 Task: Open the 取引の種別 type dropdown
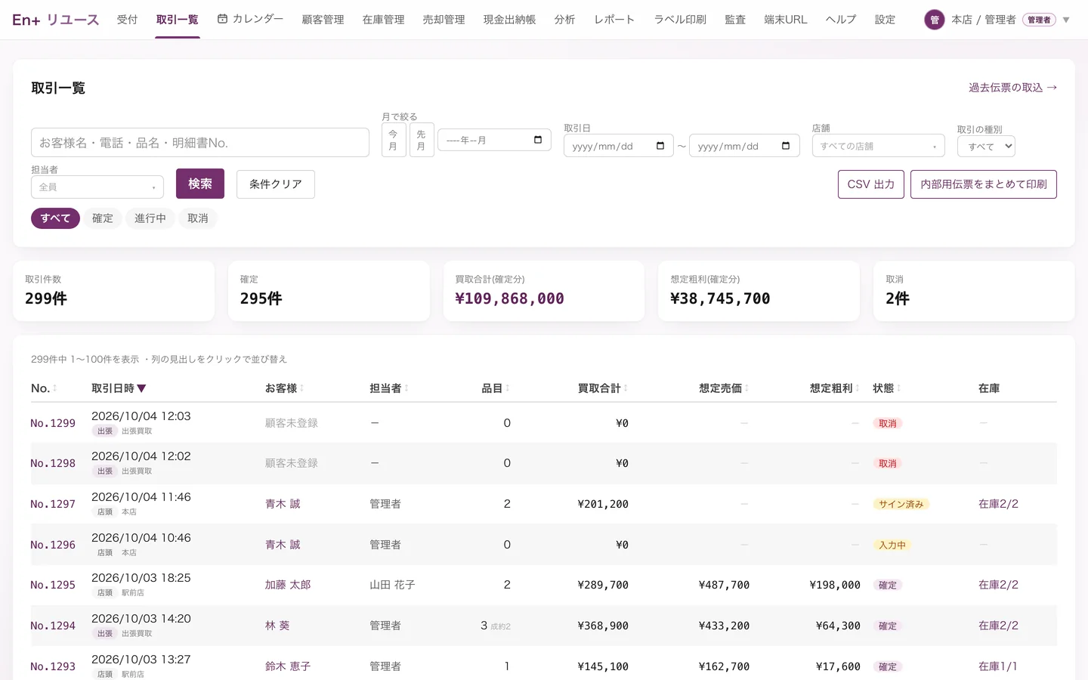click(x=986, y=146)
